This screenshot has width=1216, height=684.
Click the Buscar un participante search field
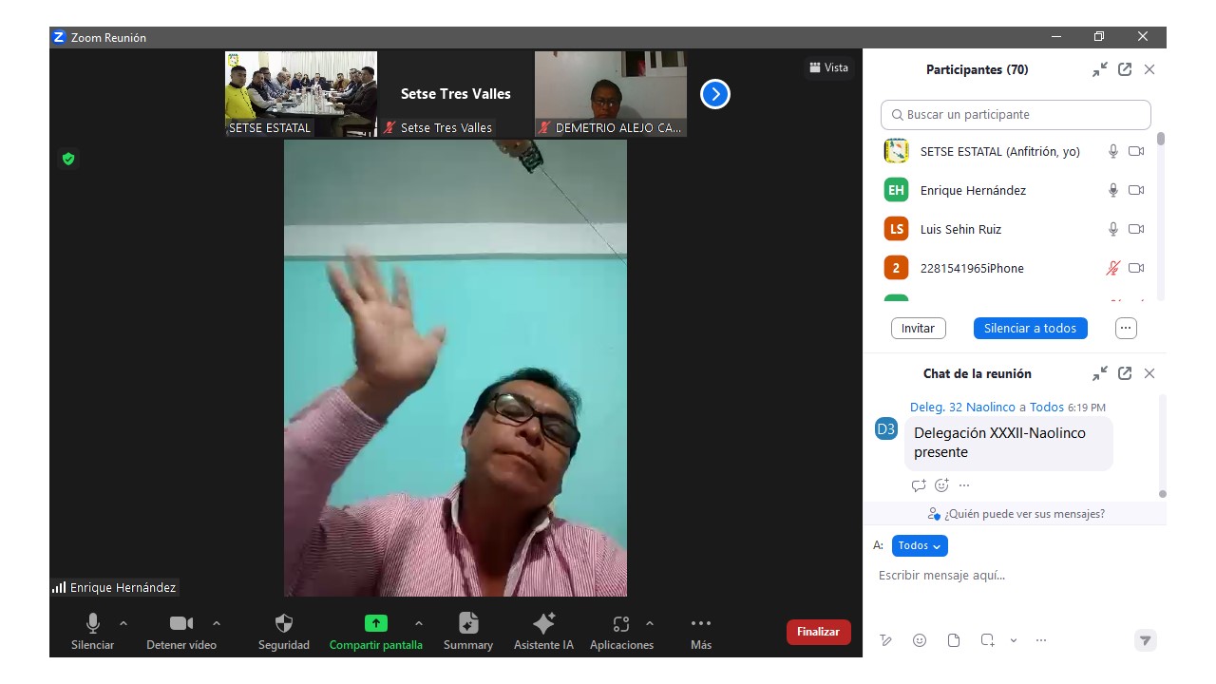(x=1016, y=114)
